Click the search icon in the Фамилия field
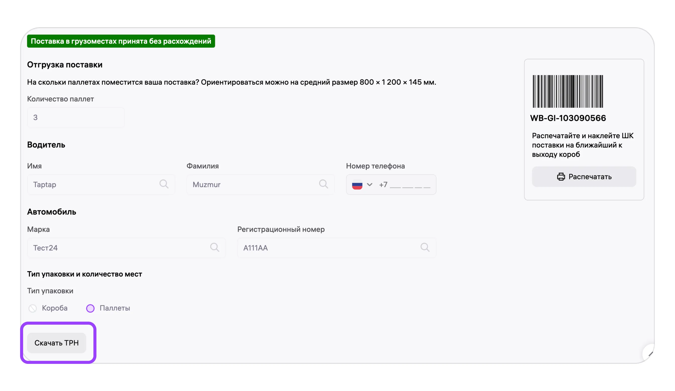 pyautogui.click(x=323, y=184)
